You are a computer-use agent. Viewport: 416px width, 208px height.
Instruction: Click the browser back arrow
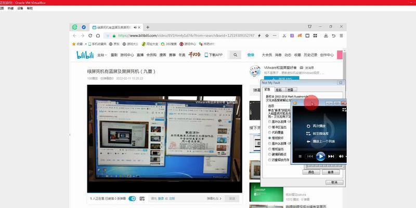74,35
